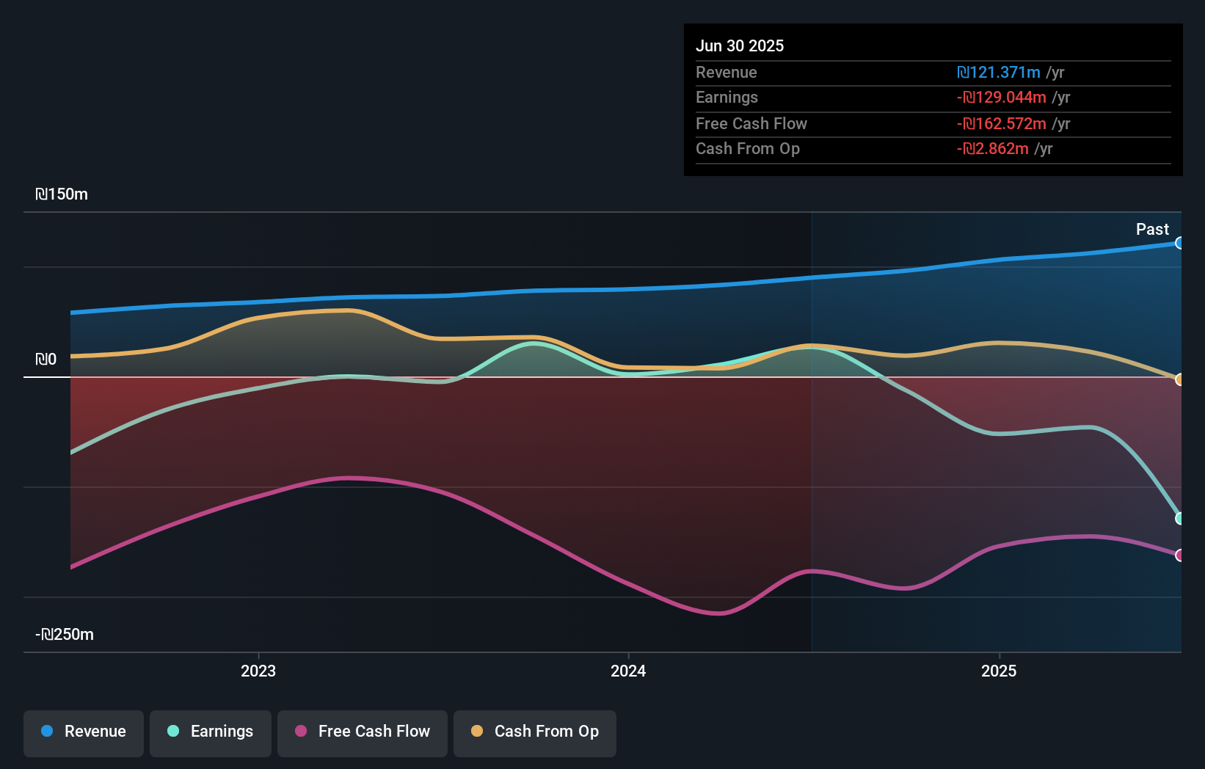Click the Cash From Op label in tooltip

748,149
